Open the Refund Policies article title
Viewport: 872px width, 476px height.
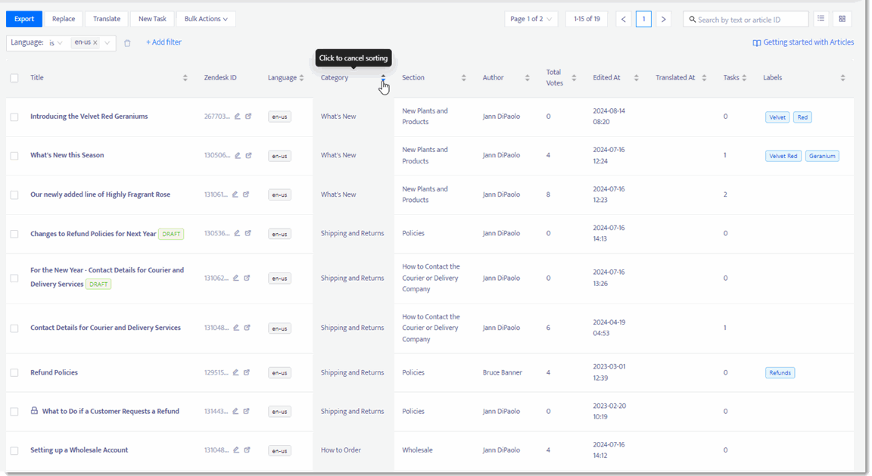point(54,372)
